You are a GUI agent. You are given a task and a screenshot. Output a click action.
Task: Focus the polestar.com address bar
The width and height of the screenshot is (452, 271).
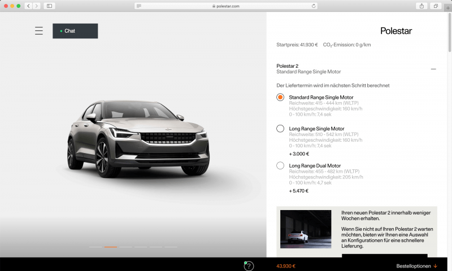226,6
